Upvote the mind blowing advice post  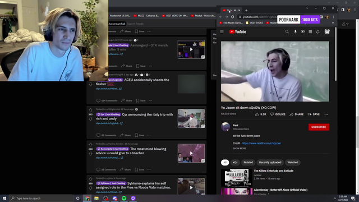click(90, 145)
